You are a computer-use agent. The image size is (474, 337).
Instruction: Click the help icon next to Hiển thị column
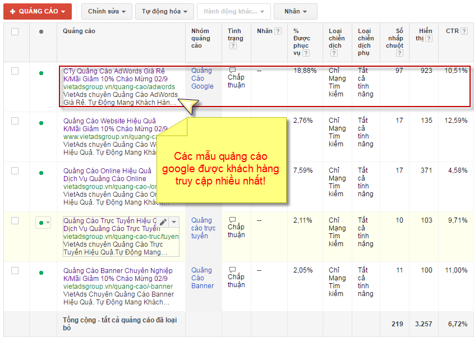pos(429,38)
